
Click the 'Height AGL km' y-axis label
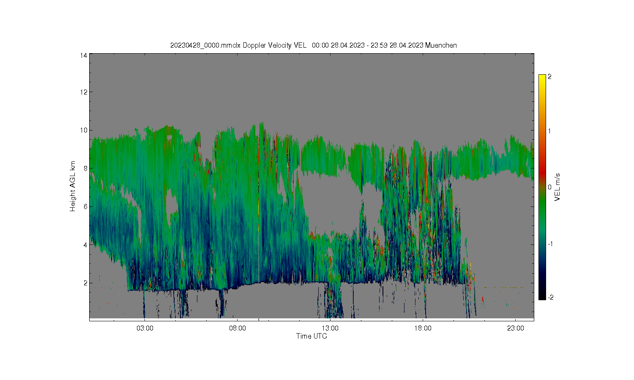tap(73, 186)
